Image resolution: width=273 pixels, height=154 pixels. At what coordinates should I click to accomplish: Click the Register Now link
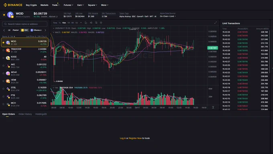tap(135, 138)
